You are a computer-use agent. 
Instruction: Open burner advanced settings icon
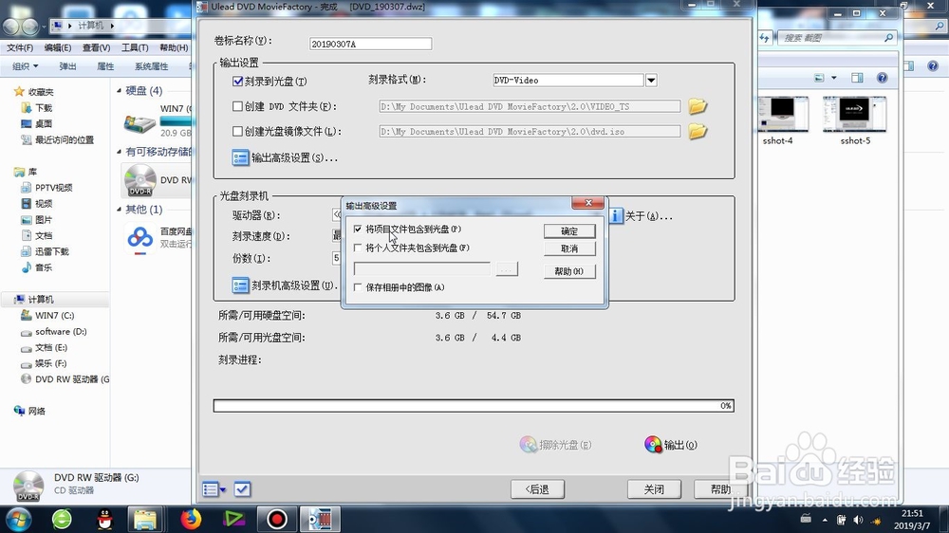click(240, 285)
